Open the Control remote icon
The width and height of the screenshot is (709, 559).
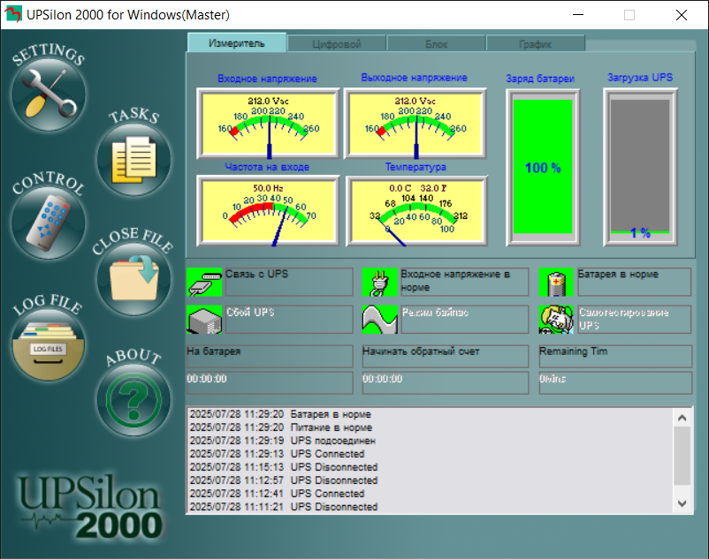tap(48, 223)
